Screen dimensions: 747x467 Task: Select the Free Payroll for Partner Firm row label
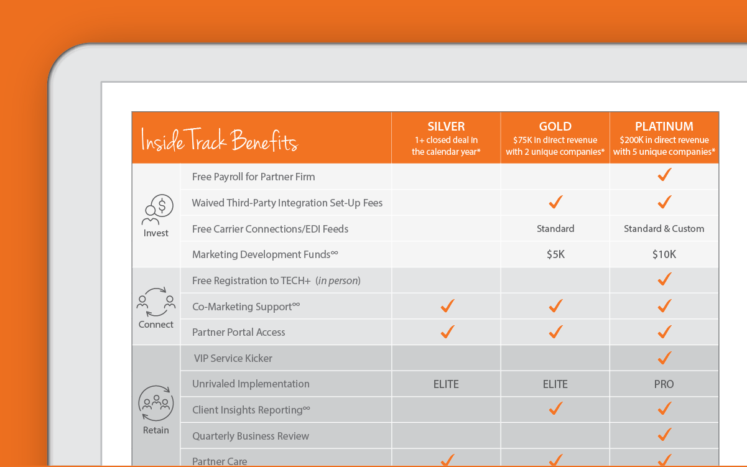coord(254,177)
